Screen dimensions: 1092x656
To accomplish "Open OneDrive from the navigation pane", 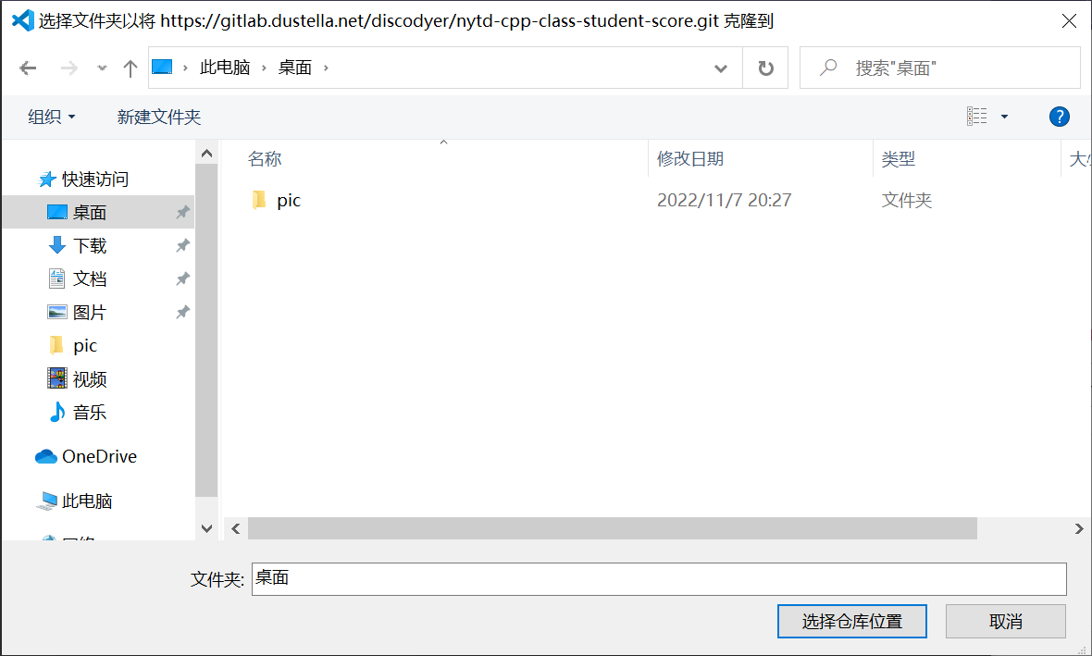I will 98,457.
